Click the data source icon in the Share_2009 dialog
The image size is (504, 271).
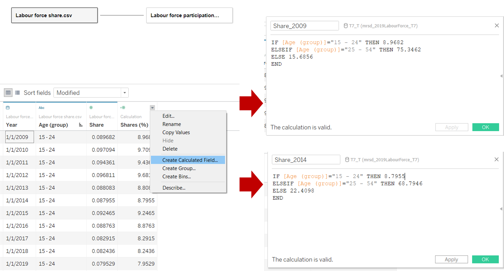346,26
